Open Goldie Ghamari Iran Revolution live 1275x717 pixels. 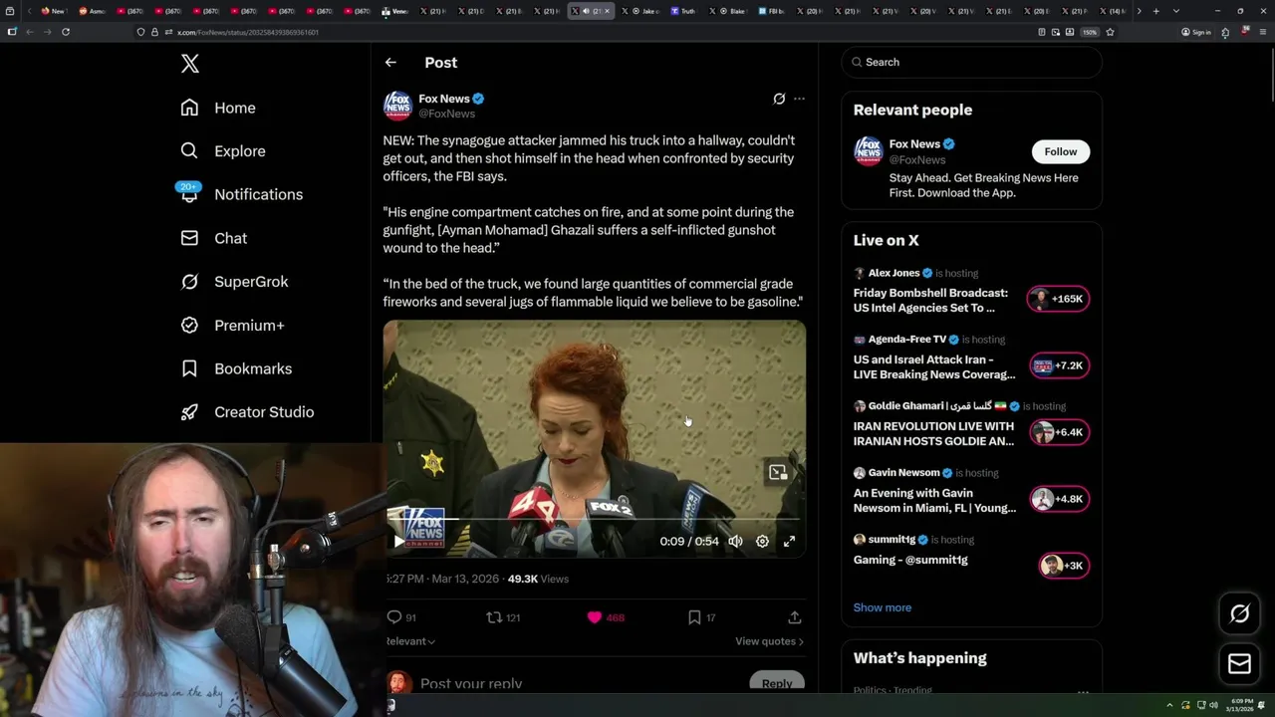point(933,434)
